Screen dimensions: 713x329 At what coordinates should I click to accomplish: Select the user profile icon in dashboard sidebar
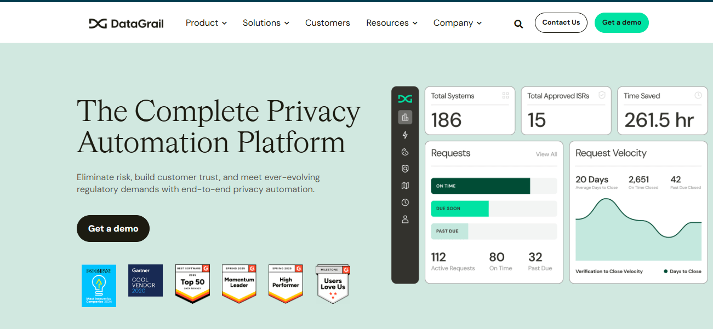pyautogui.click(x=405, y=220)
